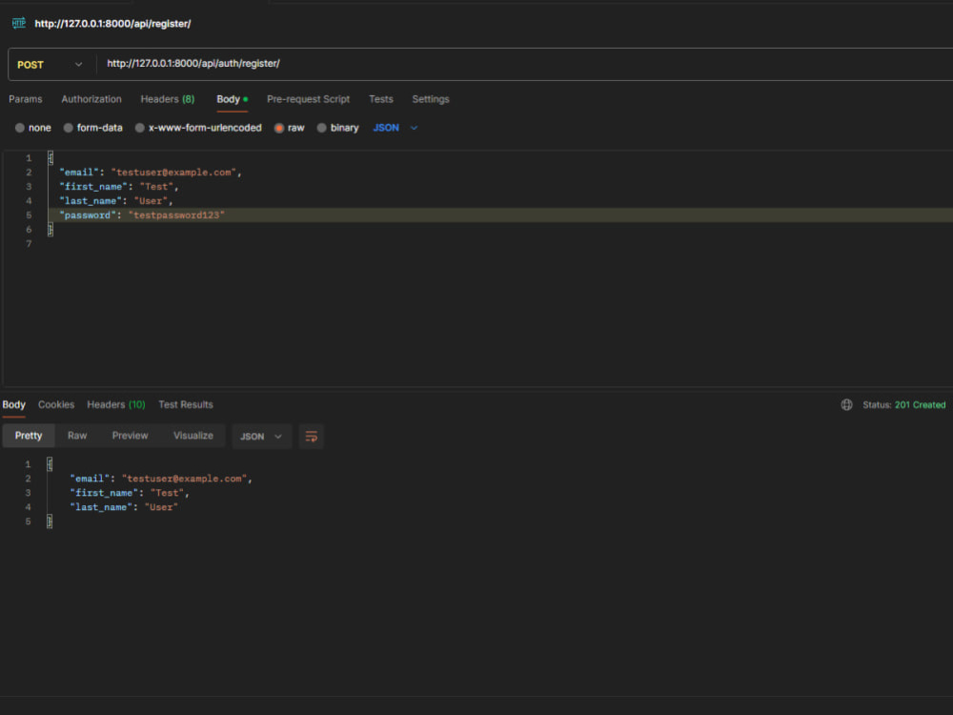Open the response Headers (10) tab
This screenshot has width=953, height=715.
point(116,405)
